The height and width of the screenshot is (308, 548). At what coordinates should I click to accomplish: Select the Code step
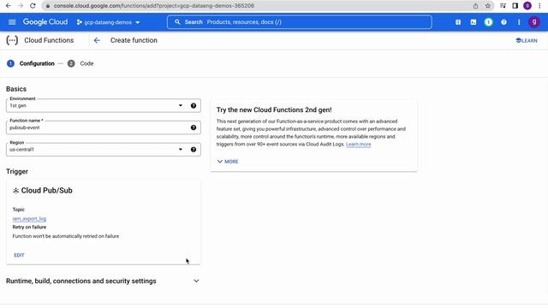click(x=80, y=63)
